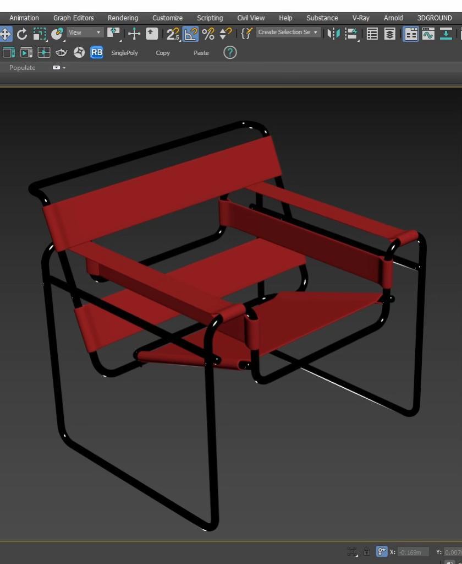Image resolution: width=462 pixels, height=564 pixels.
Task: Toggle the Percent Snap icon
Action: [x=208, y=34]
